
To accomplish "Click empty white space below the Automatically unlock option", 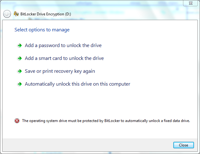I will click(x=100, y=102).
